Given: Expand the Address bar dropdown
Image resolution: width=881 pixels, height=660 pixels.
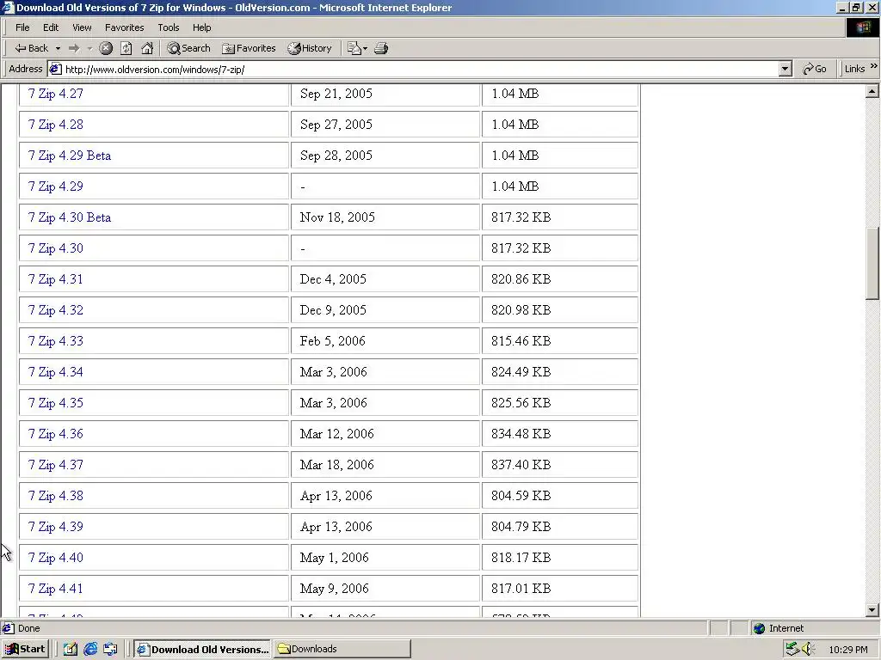Looking at the screenshot, I should click(x=786, y=69).
